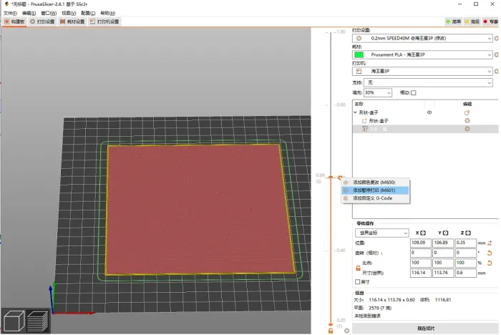Click the edit icon for top-level 形状-盒子 object
This screenshot has height=335, width=501.
tap(467, 112)
